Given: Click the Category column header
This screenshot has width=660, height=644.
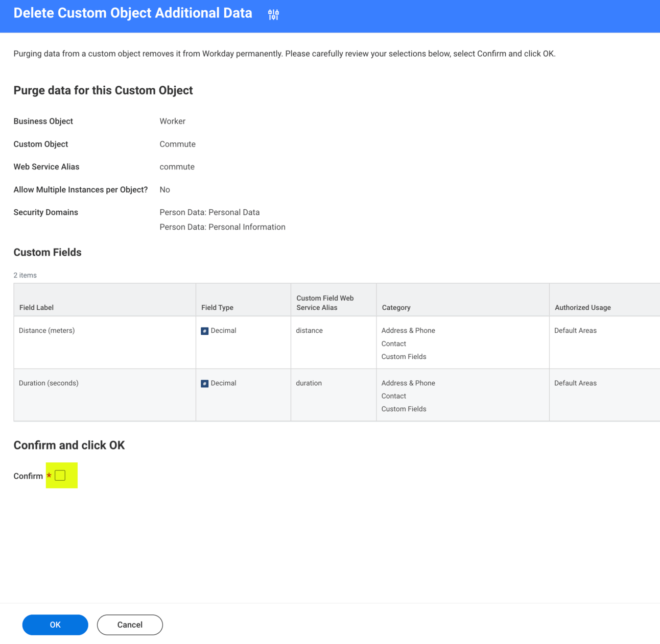Looking at the screenshot, I should click(396, 308).
